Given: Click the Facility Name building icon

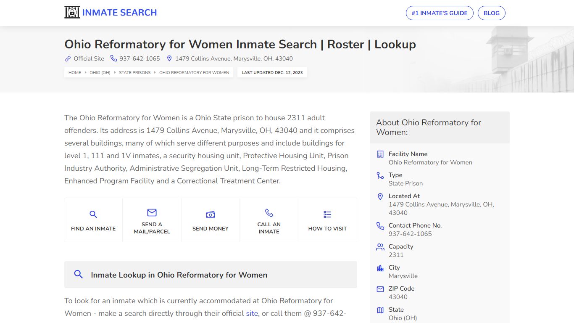Looking at the screenshot, I should pyautogui.click(x=380, y=154).
